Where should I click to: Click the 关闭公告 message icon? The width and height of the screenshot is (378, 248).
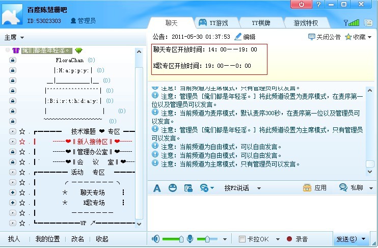pos(311,37)
